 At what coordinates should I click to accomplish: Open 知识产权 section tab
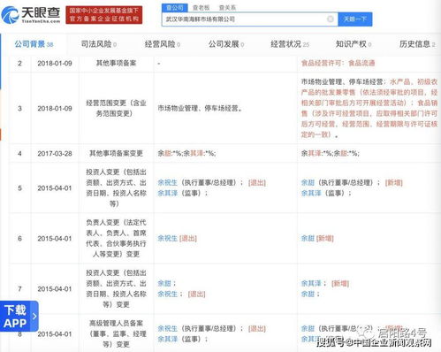coord(354,44)
